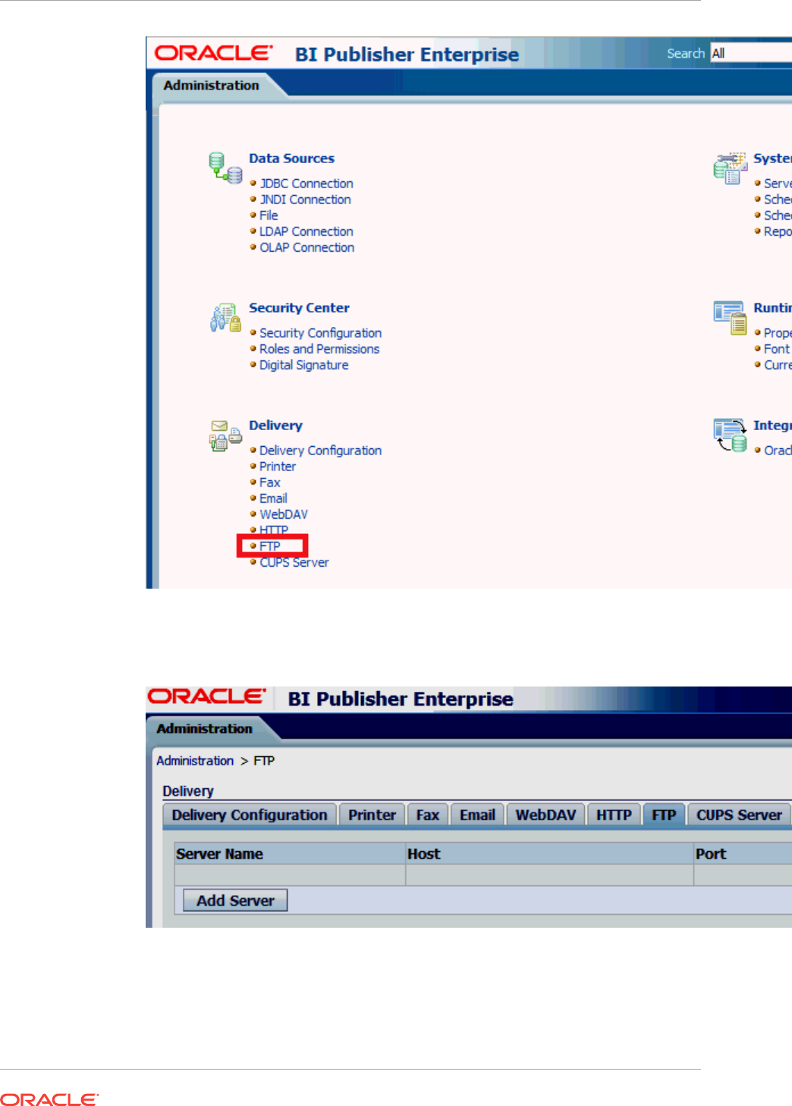Click the Runtime Configuration icon
This screenshot has height=1106, width=792.
(x=730, y=318)
